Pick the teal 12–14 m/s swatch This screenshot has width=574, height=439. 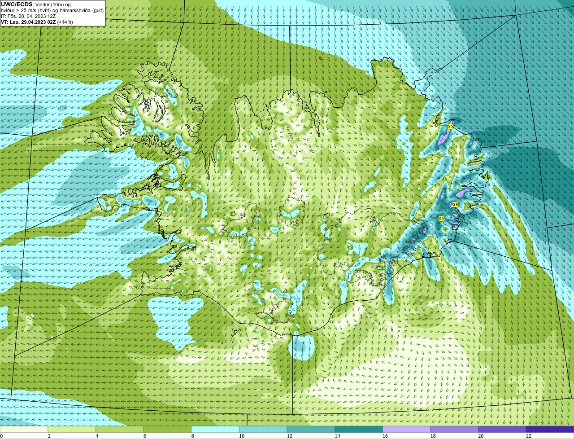click(x=311, y=430)
